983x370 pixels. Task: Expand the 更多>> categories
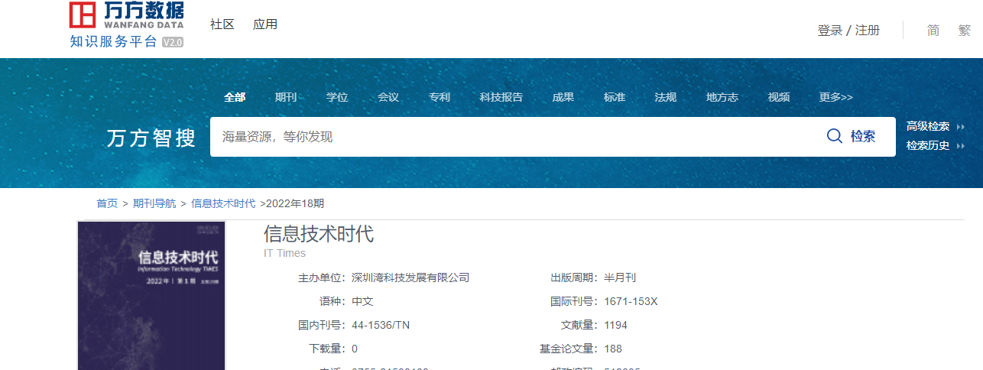point(836,97)
